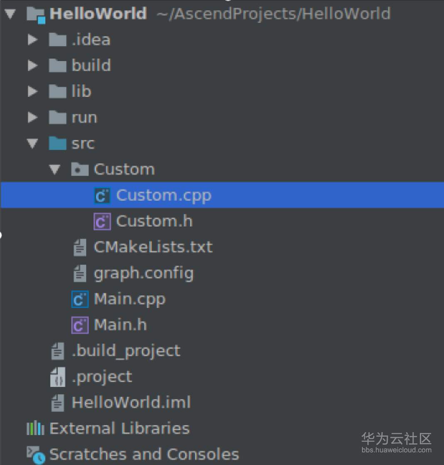The width and height of the screenshot is (444, 465).
Task: Click the External Libraries bar-chart icon
Action: point(35,428)
